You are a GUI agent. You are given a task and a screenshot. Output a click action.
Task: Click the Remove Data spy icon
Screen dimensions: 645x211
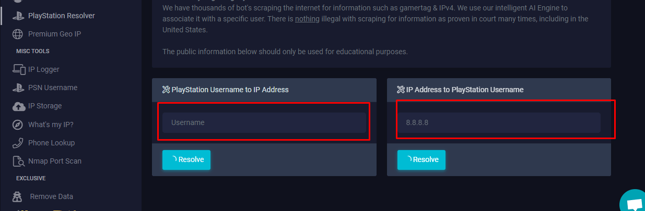(x=18, y=196)
